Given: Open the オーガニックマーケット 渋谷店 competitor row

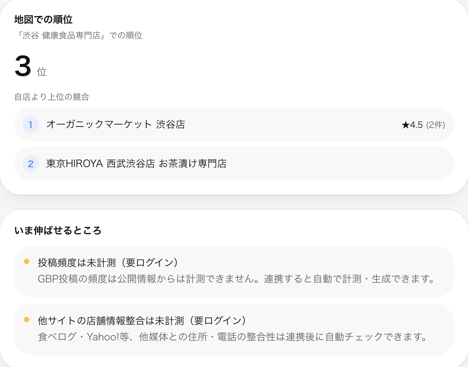Looking at the screenshot, I should (234, 124).
